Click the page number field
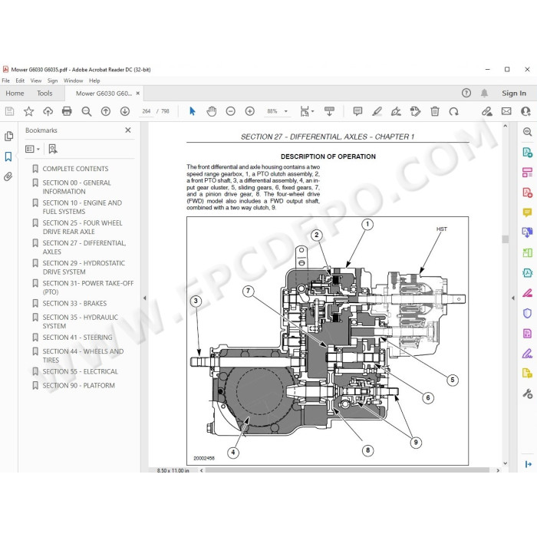 point(147,111)
